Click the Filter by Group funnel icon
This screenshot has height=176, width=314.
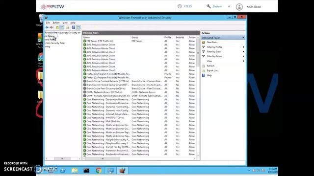(204, 57)
